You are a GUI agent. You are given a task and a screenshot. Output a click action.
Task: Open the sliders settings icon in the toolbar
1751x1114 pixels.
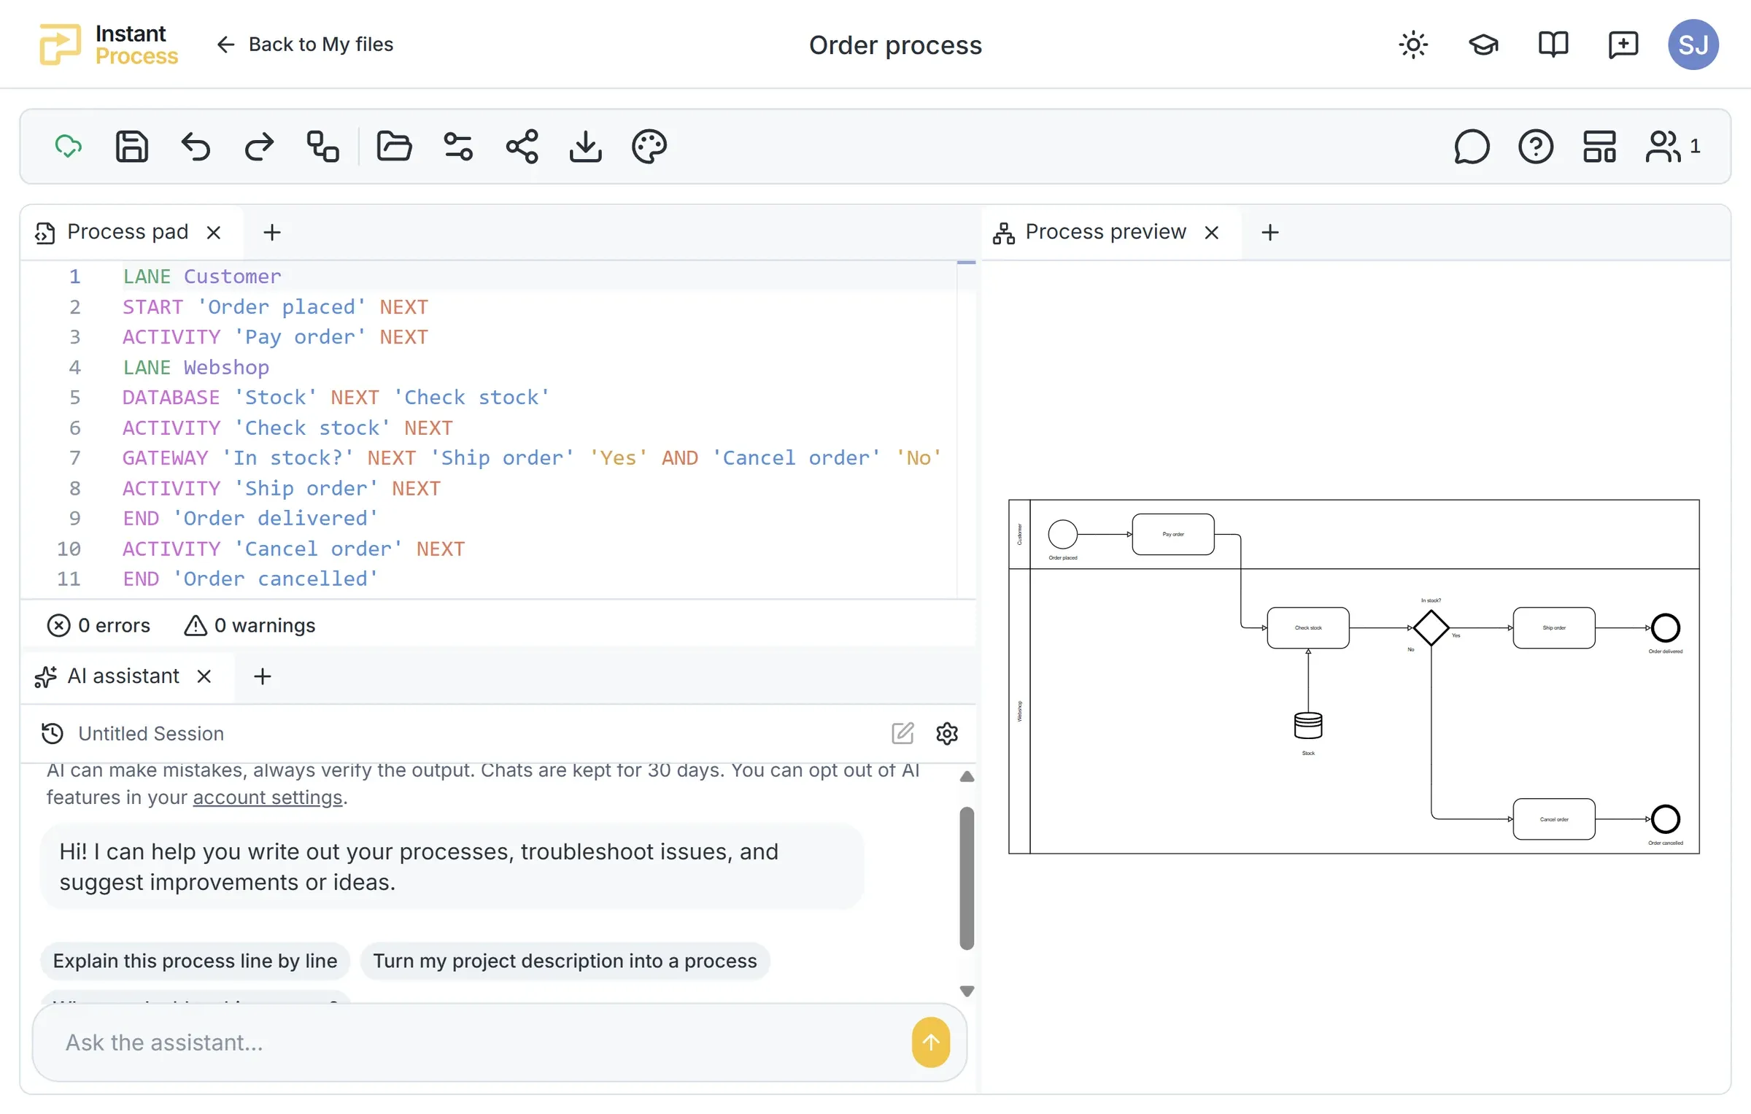click(458, 147)
